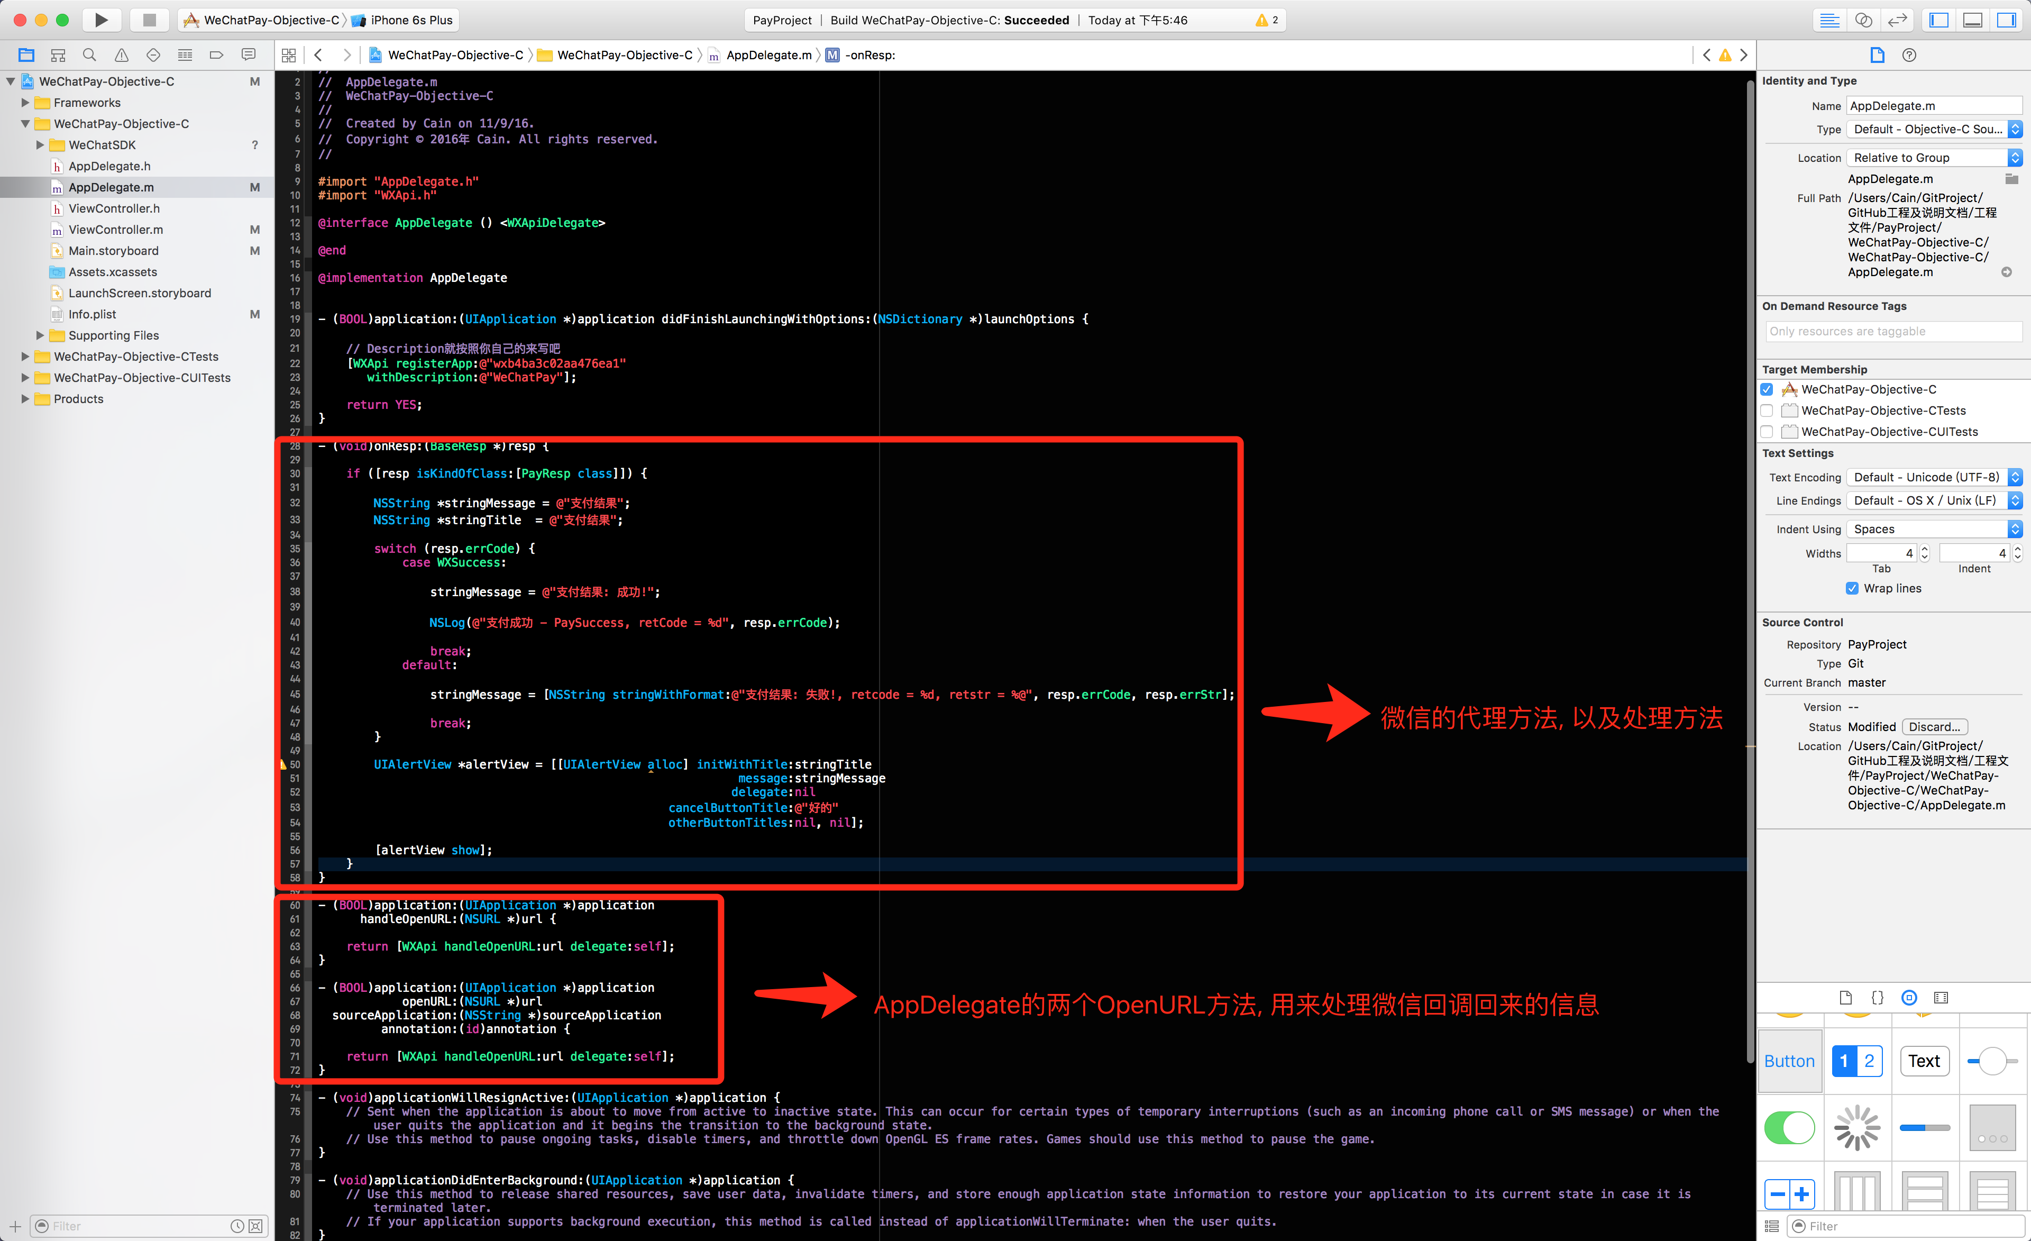Screen dimensions: 2031x1241
Task: Open the Find navigator (magnifier icon)
Action: tap(89, 55)
